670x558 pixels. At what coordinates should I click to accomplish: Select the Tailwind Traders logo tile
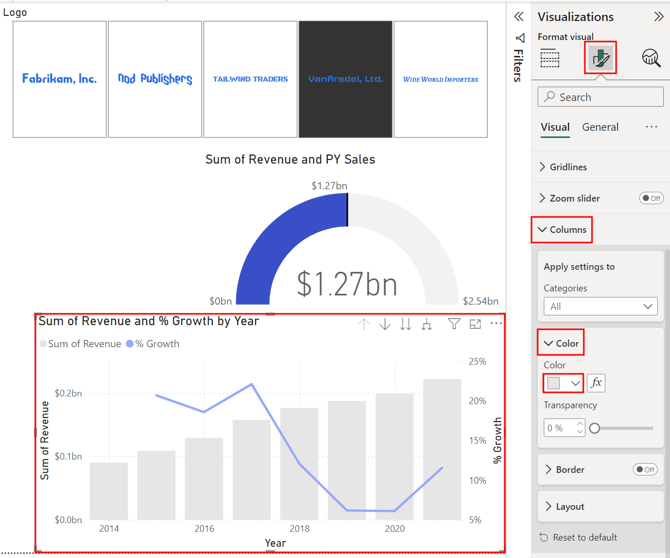250,79
